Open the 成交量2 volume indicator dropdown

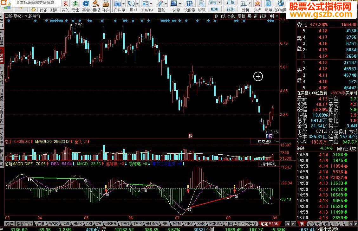[277, 142]
